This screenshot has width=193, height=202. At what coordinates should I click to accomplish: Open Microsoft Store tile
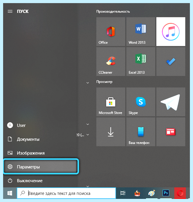(x=111, y=102)
